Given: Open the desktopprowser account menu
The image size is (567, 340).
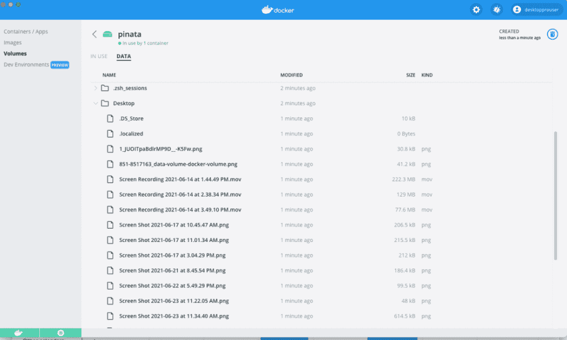Looking at the screenshot, I should click(x=536, y=9).
